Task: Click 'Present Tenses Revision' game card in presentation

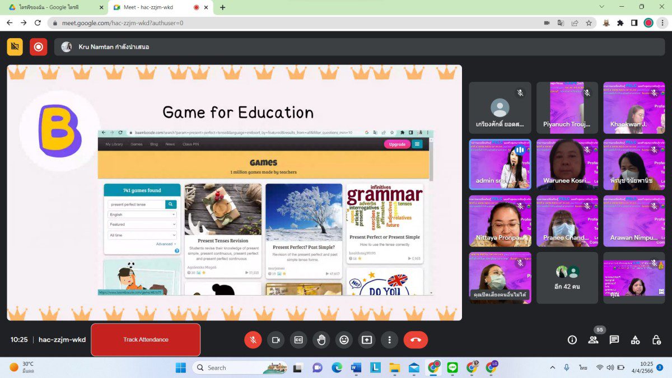Action: 223,230
